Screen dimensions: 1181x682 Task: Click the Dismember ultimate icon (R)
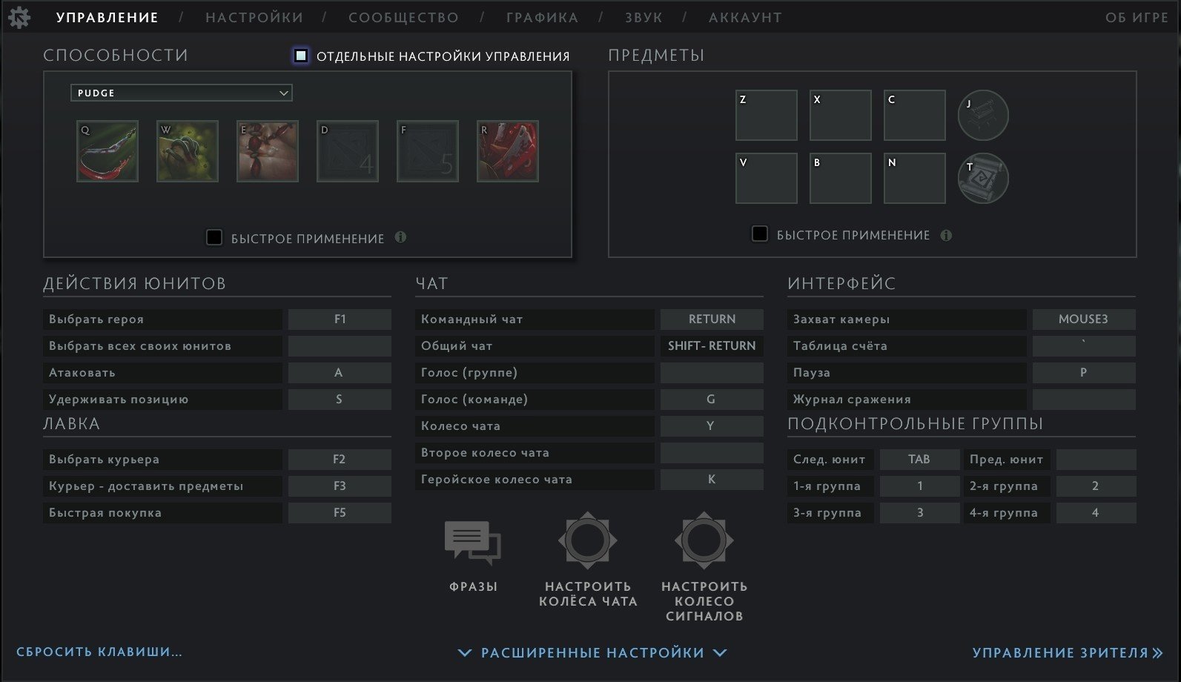pos(508,151)
